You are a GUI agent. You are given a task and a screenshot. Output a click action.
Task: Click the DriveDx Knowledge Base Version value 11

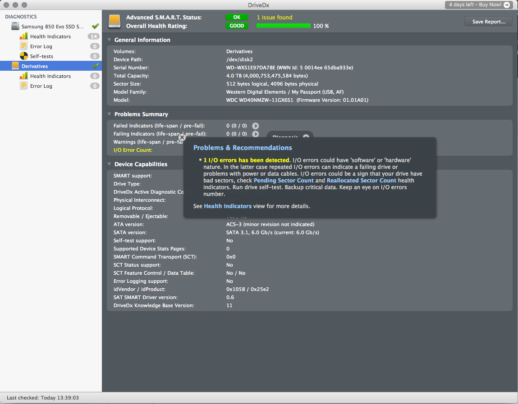tap(229, 306)
